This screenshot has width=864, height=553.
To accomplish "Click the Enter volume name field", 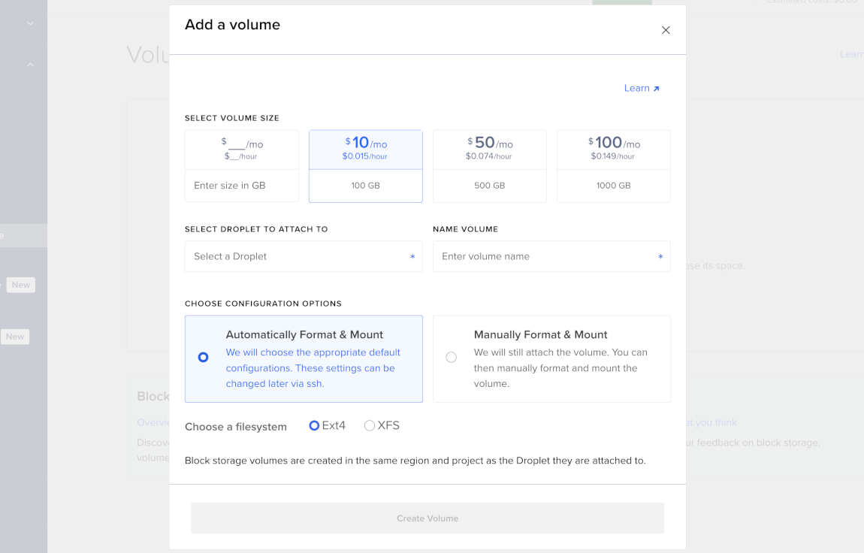I will (x=551, y=256).
